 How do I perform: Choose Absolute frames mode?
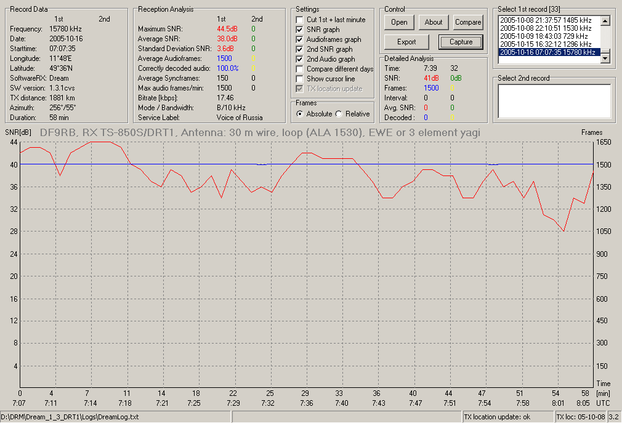300,114
